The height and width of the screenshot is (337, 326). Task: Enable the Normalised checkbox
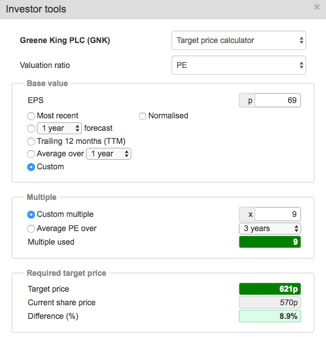coord(143,116)
